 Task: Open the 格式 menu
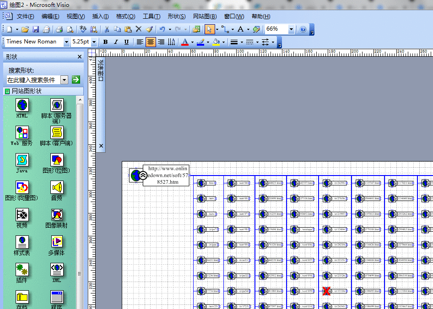coord(125,16)
